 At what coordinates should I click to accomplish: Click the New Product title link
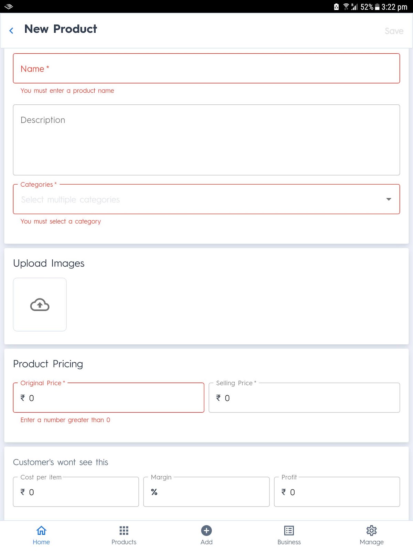tap(61, 29)
